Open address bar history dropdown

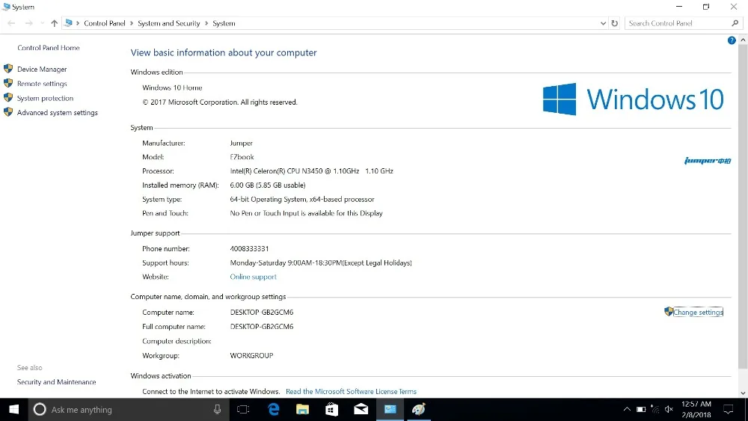pos(603,23)
